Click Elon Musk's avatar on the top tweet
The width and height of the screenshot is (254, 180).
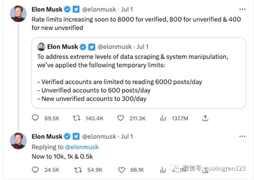pyautogui.click(x=18, y=14)
